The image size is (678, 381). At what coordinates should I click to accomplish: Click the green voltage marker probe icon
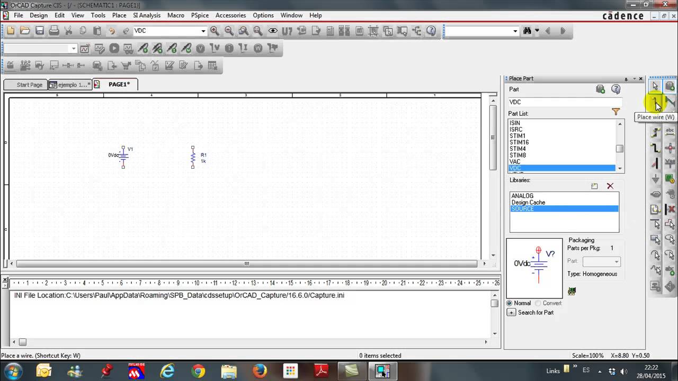143,49
